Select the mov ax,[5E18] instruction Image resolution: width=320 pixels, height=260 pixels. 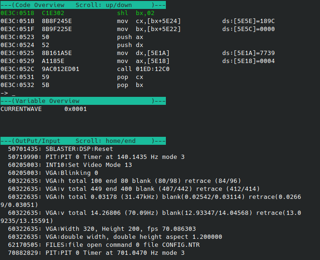(143, 61)
